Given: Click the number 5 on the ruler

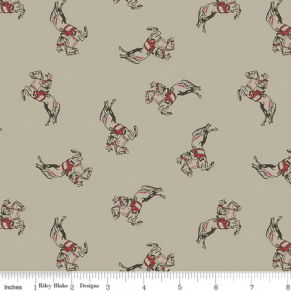Looking at the screenshot, I should (x=180, y=287).
